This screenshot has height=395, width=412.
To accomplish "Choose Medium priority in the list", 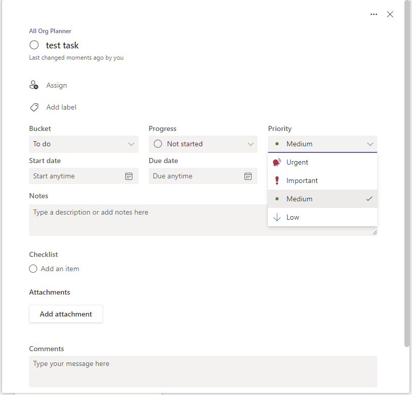I will coord(322,199).
